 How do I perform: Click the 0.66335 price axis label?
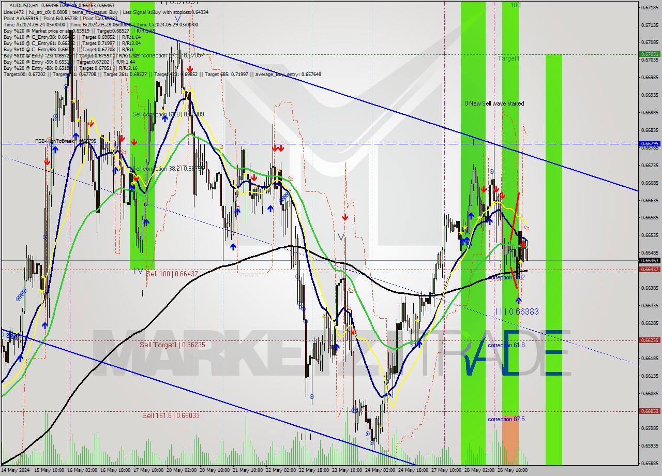pyautogui.click(x=650, y=305)
